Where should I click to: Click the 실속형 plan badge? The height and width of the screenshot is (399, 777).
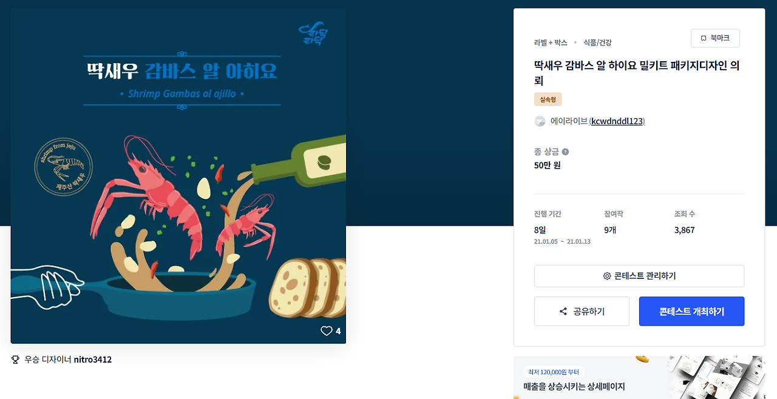click(x=548, y=99)
